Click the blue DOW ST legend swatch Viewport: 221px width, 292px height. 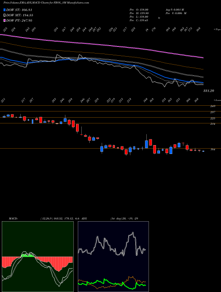click(4, 10)
